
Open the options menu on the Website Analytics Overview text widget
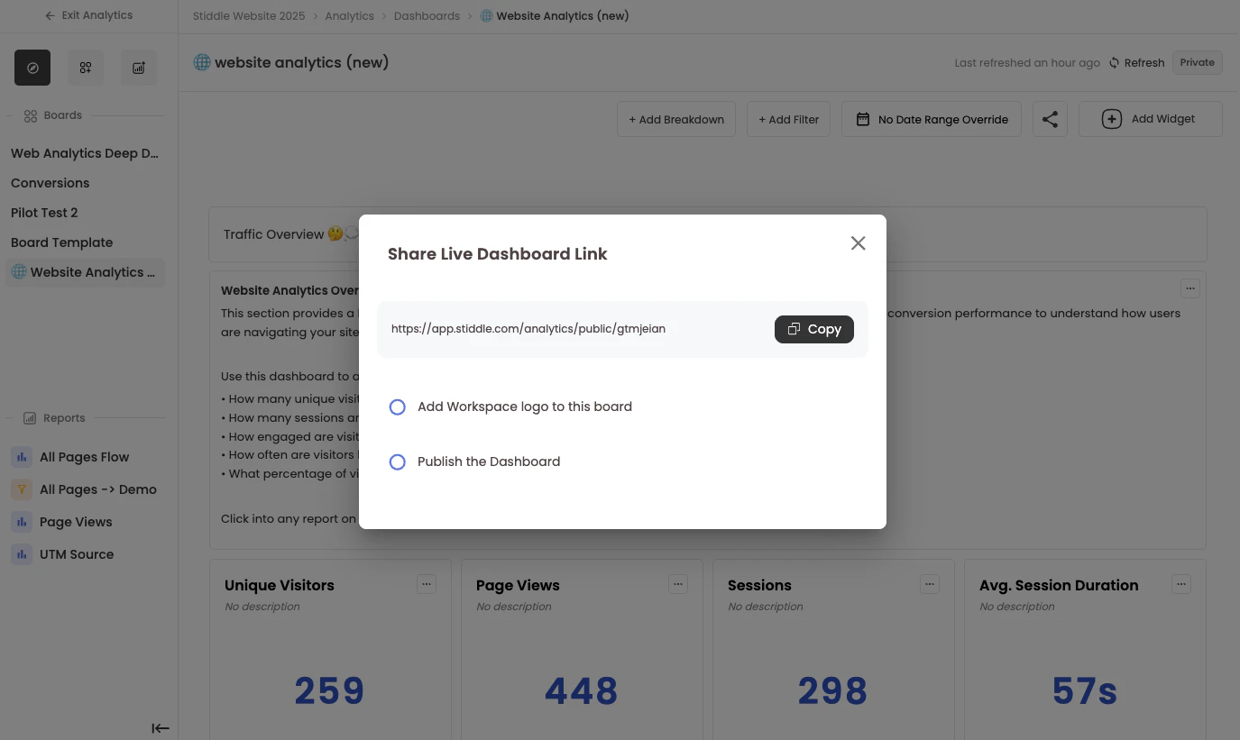coord(1190,288)
